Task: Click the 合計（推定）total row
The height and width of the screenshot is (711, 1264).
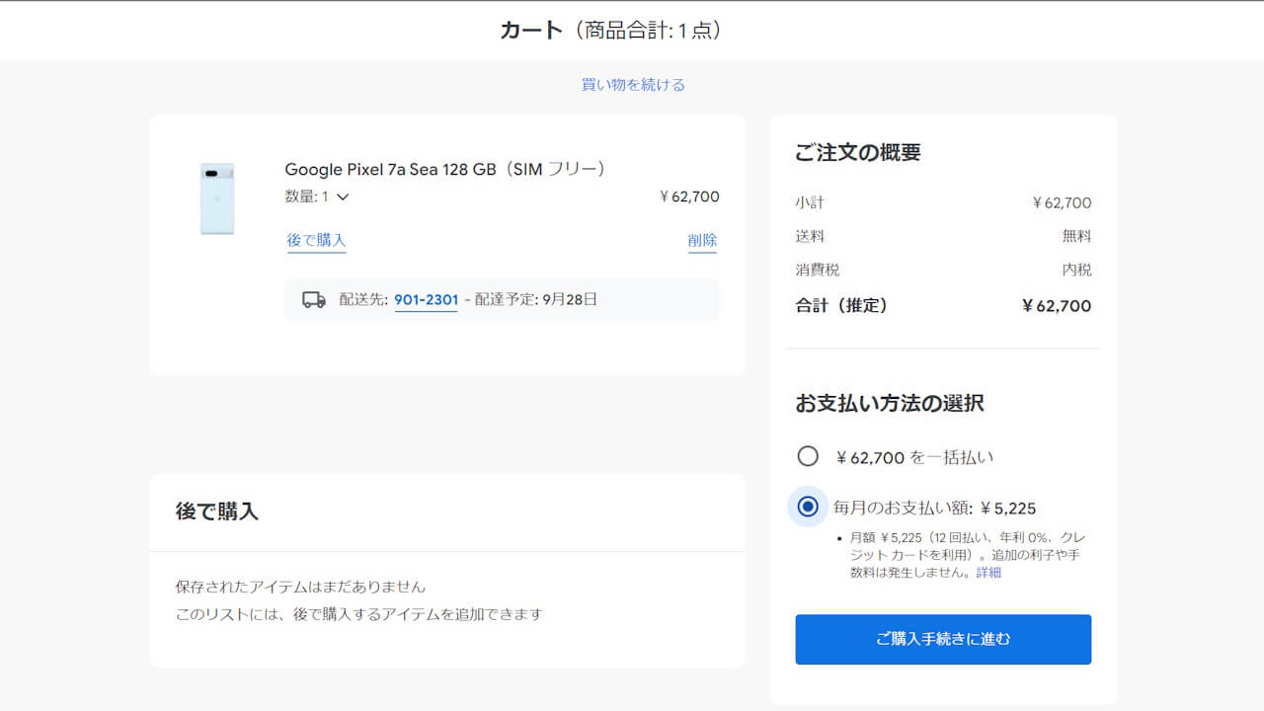Action: (943, 306)
